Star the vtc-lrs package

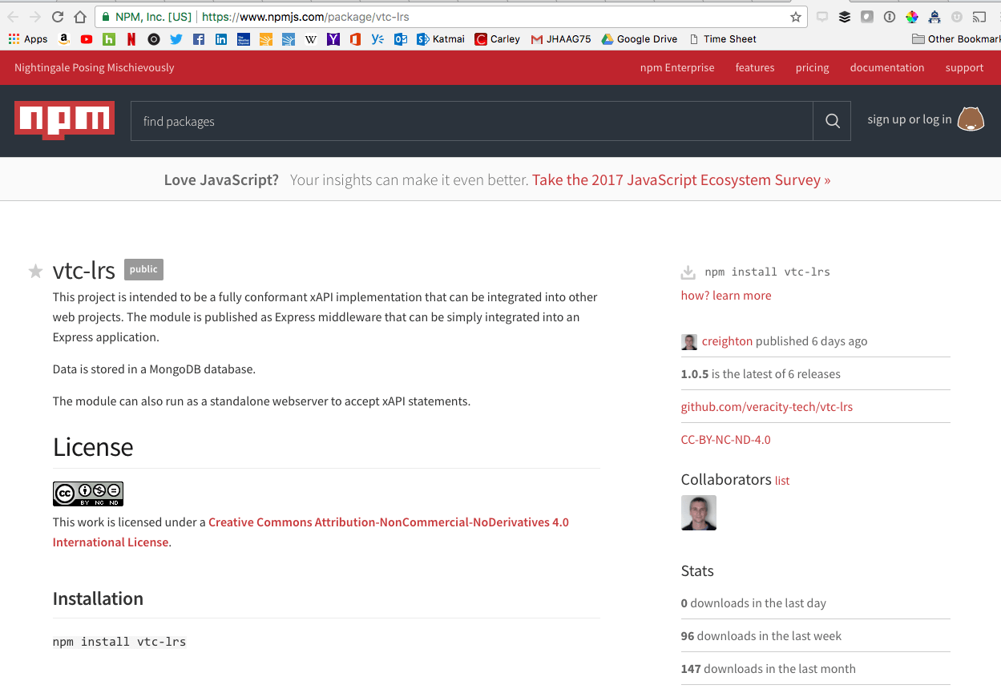35,272
